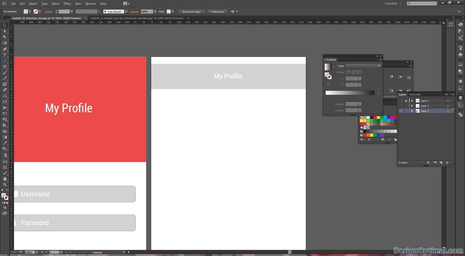Select the Pen tool

pyautogui.click(x=5, y=49)
